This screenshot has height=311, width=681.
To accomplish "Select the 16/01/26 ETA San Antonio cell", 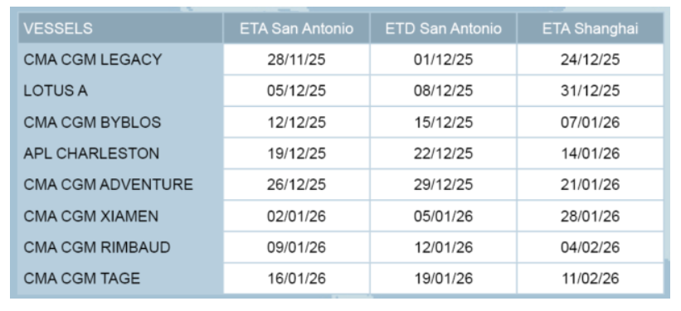I will tap(296, 278).
